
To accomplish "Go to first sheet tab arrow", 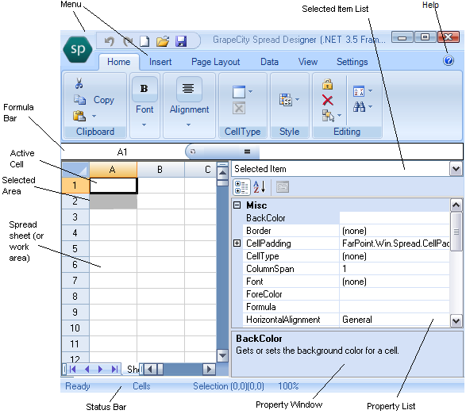I will click(73, 369).
